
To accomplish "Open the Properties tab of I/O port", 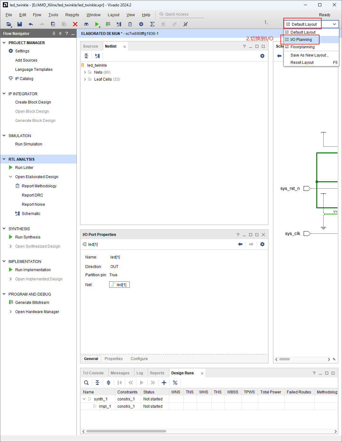I will [x=114, y=359].
